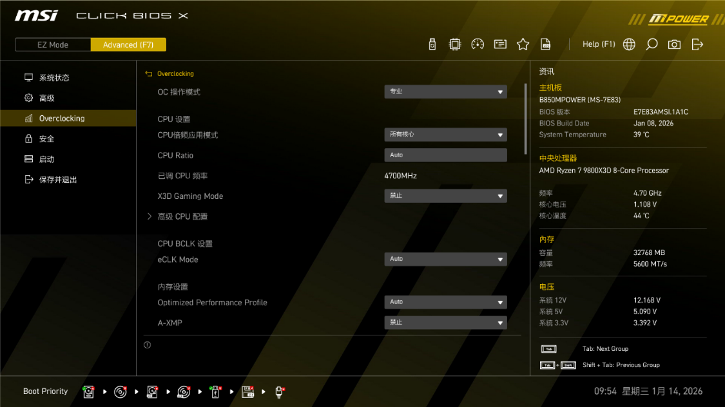
Task: Click the 1.108 V core voltage value
Action: [x=645, y=204]
